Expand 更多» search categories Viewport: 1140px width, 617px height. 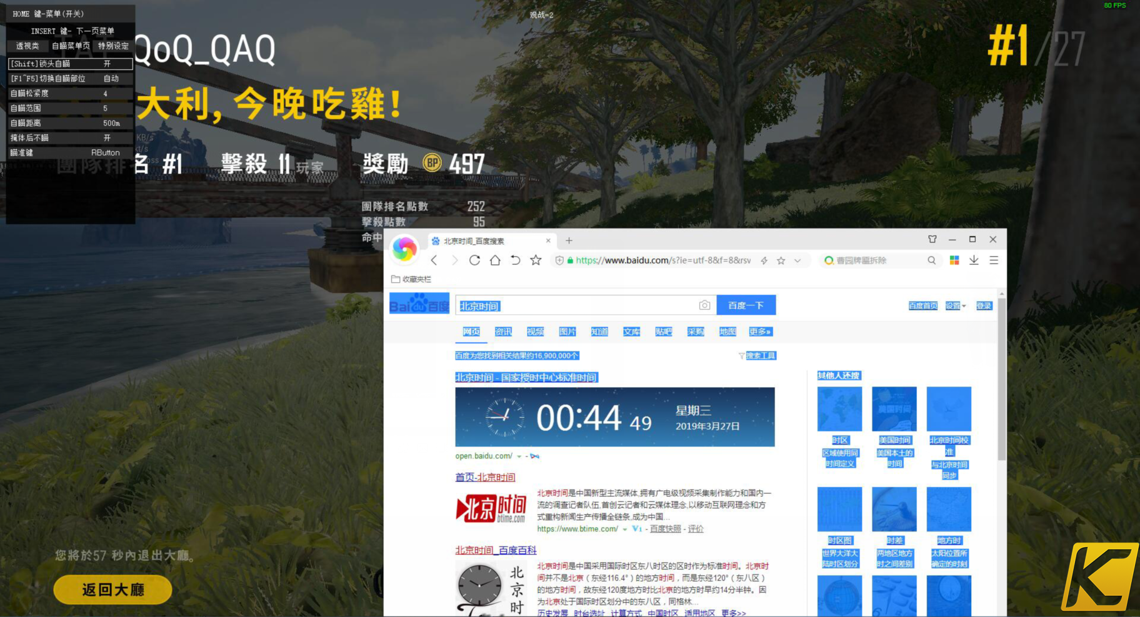click(760, 332)
